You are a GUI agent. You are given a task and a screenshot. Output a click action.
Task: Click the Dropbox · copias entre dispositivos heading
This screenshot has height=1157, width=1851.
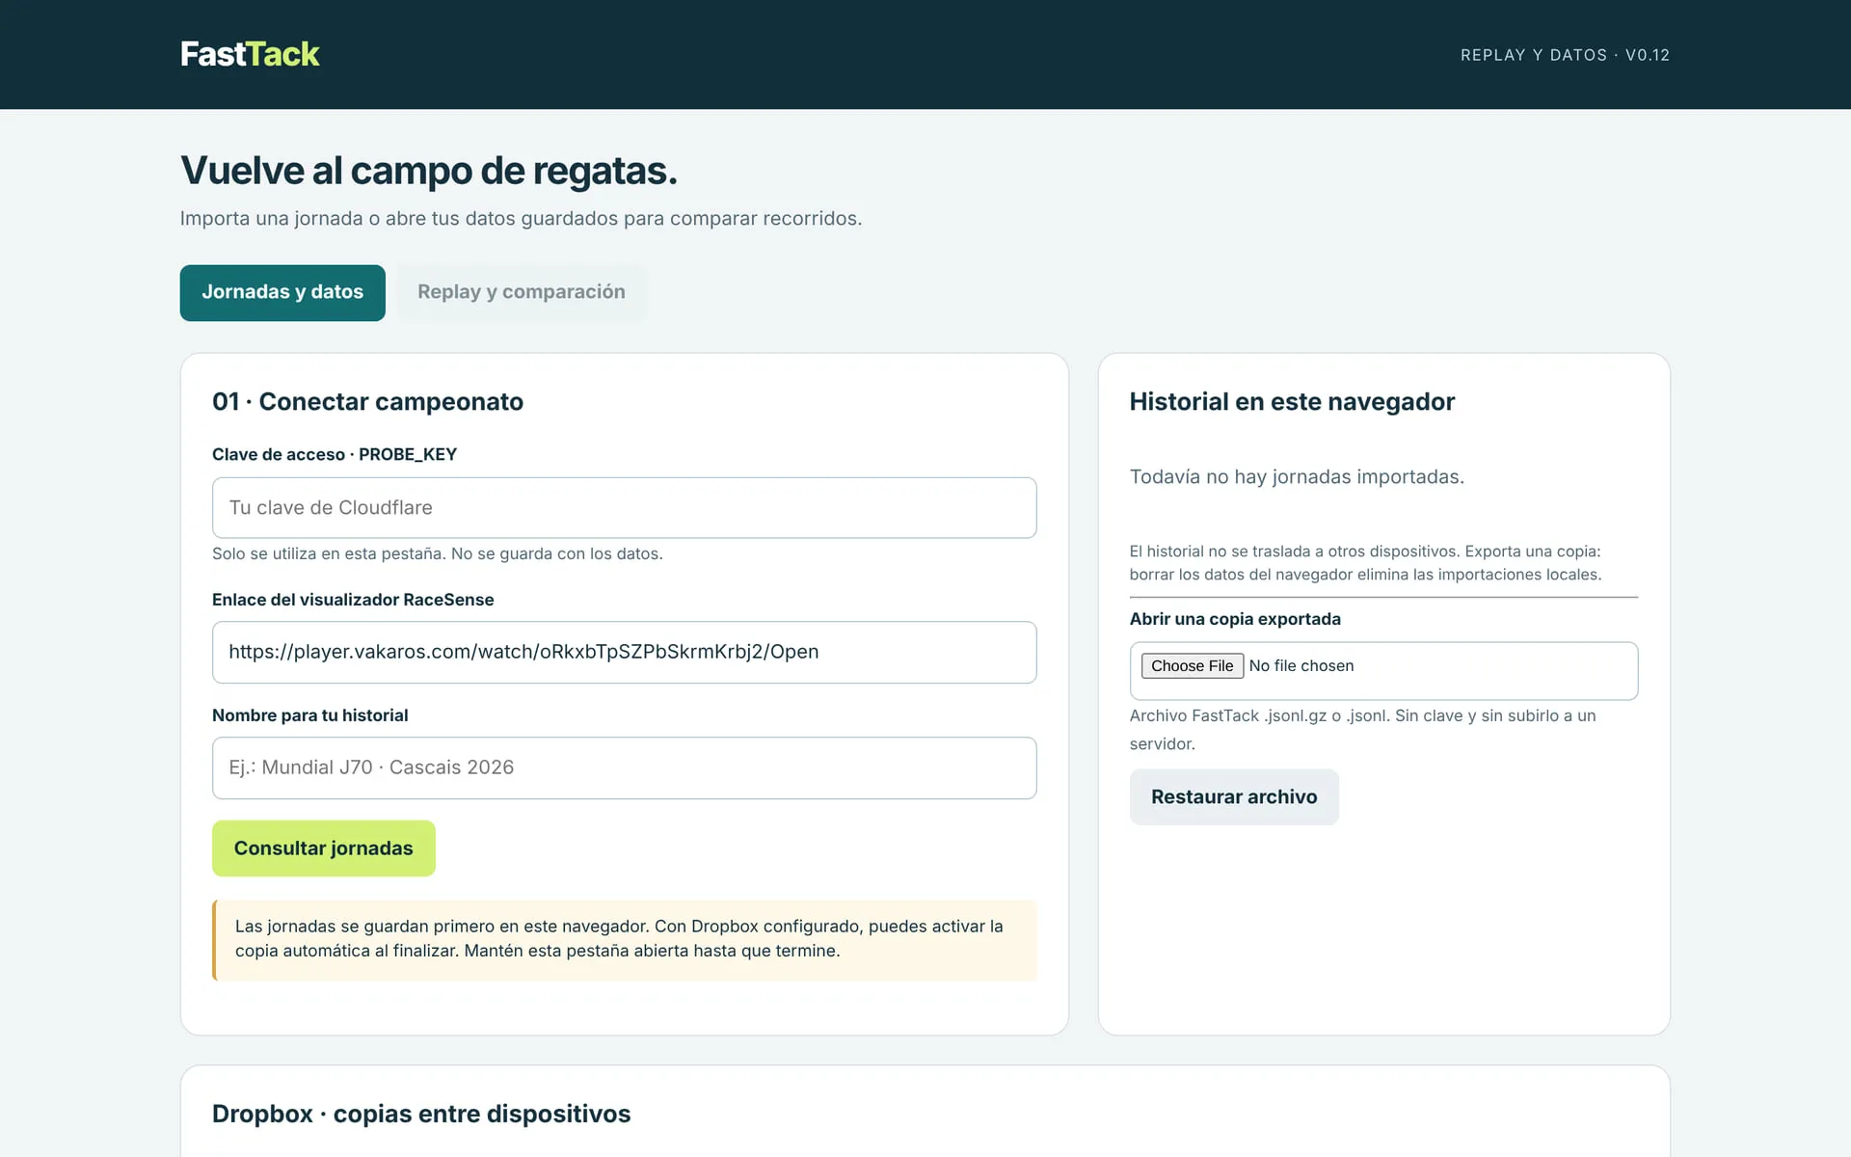[421, 1114]
